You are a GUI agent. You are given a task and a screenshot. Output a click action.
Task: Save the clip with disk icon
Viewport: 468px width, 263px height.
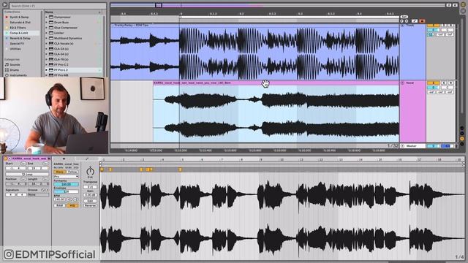click(49, 159)
